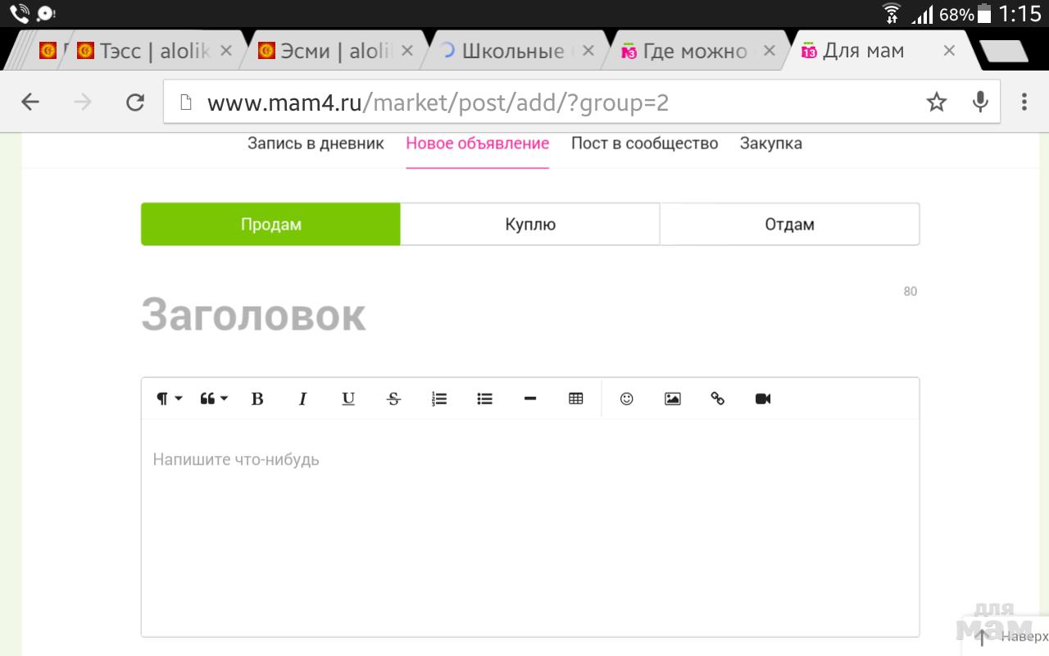Toggle italic text formatting
The height and width of the screenshot is (656, 1049).
pyautogui.click(x=302, y=399)
